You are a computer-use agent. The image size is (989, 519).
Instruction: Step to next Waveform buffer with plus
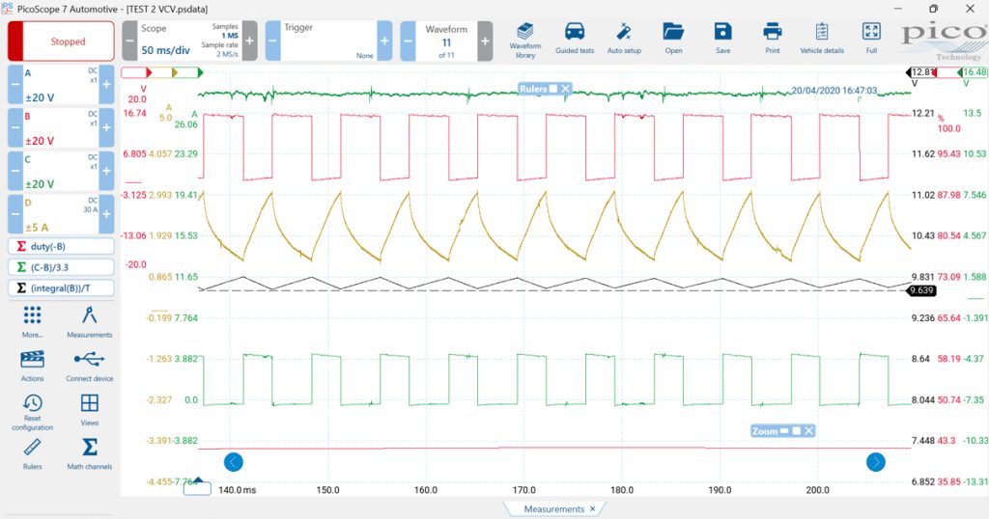pyautogui.click(x=485, y=41)
